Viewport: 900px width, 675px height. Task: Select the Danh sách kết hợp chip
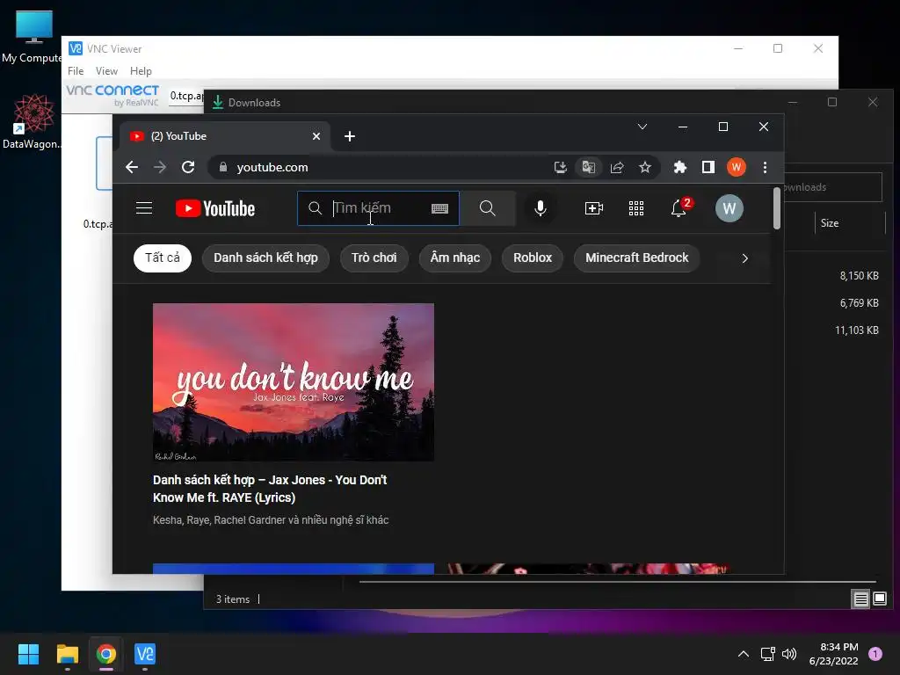pyautogui.click(x=265, y=258)
